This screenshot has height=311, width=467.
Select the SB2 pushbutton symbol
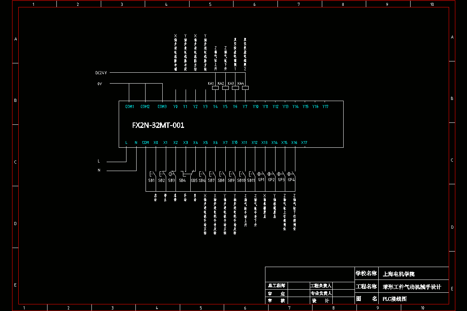[x=162, y=174]
